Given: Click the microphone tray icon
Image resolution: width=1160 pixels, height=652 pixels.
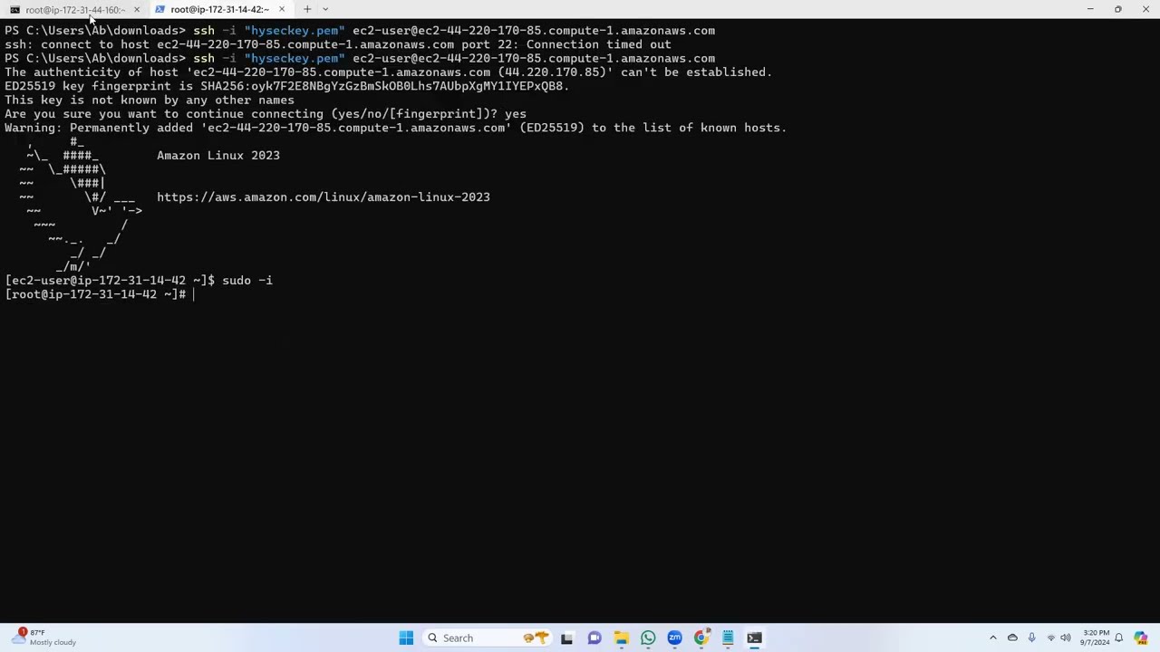Looking at the screenshot, I should click(x=1031, y=638).
